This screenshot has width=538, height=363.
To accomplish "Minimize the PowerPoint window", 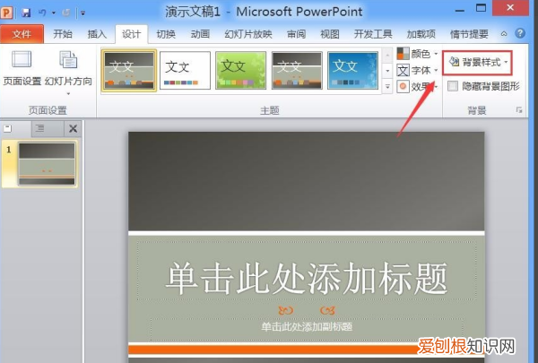I will pos(460,10).
